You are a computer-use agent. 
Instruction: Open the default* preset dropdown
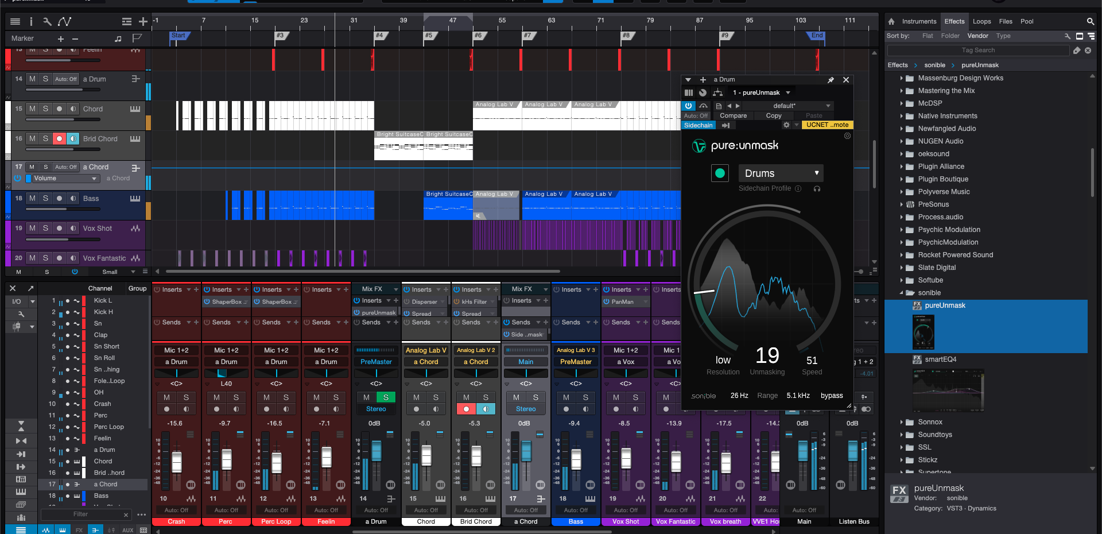(x=789, y=106)
